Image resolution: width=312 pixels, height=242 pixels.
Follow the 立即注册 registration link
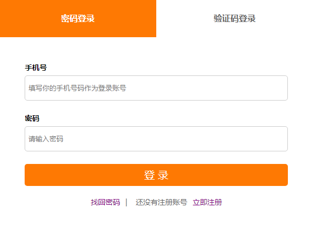(207, 202)
